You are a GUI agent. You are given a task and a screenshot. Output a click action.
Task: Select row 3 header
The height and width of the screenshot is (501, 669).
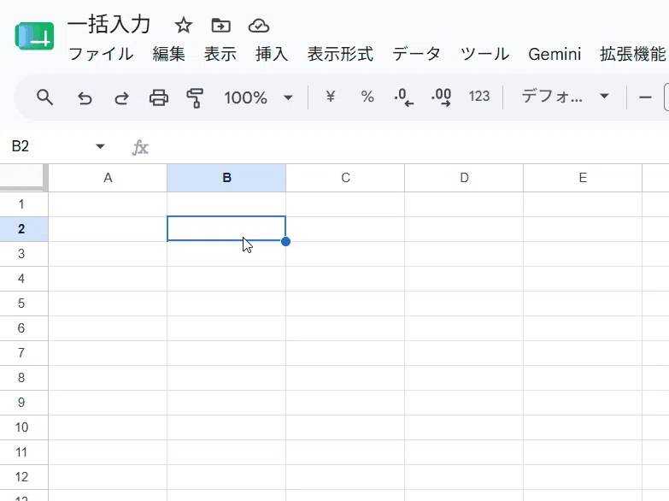coord(24,254)
